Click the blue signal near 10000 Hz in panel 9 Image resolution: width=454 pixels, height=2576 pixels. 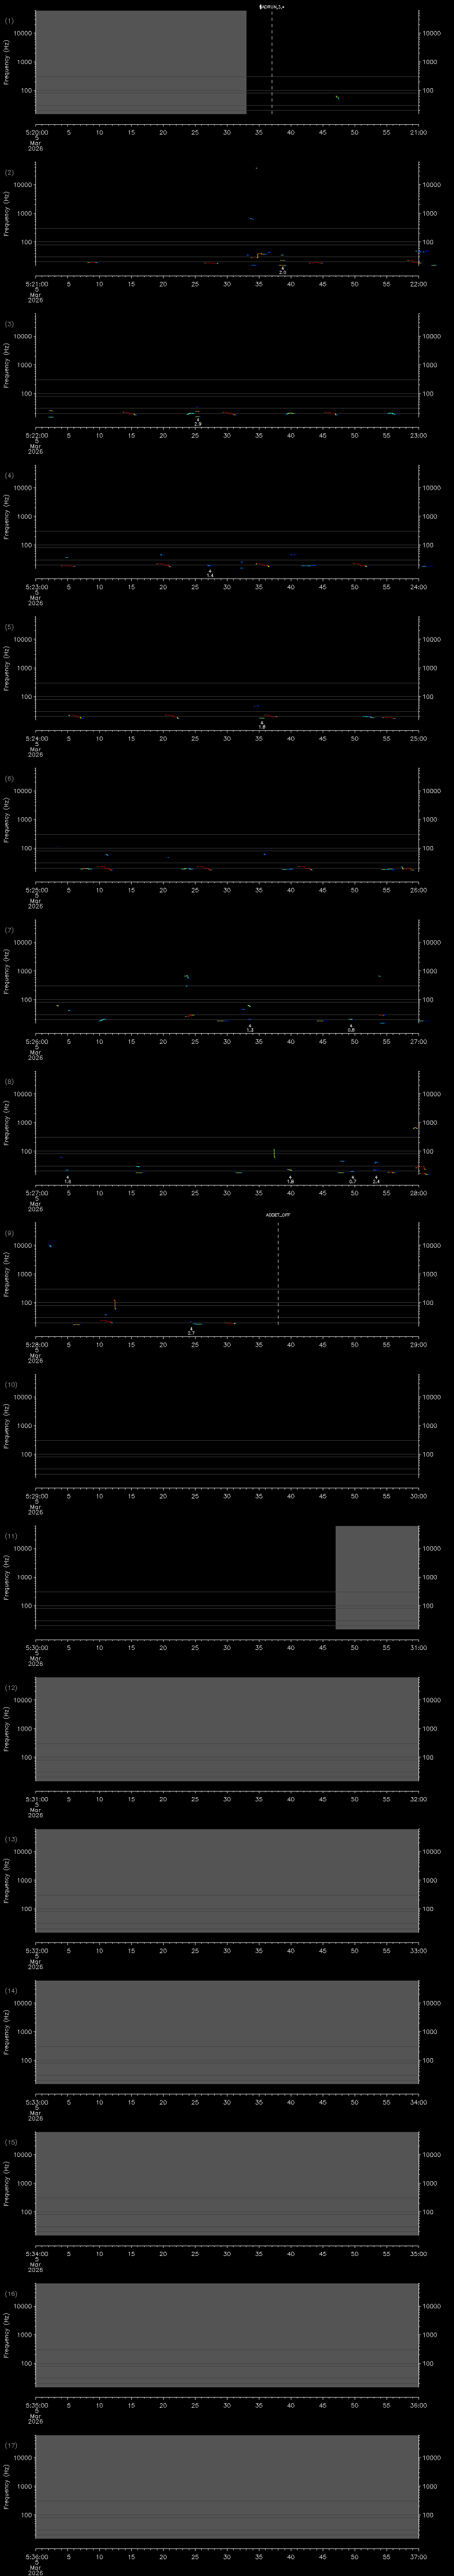click(50, 1245)
